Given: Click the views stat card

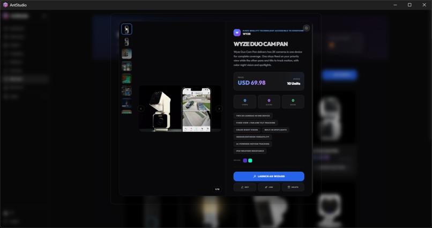Looking at the screenshot, I should tap(245, 102).
